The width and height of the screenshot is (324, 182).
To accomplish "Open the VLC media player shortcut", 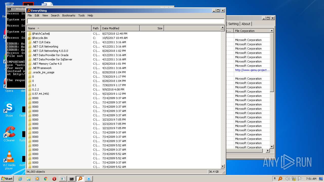I will 9,160.
